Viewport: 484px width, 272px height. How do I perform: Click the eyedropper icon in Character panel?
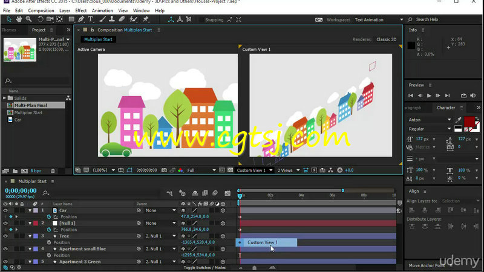[x=459, y=120]
